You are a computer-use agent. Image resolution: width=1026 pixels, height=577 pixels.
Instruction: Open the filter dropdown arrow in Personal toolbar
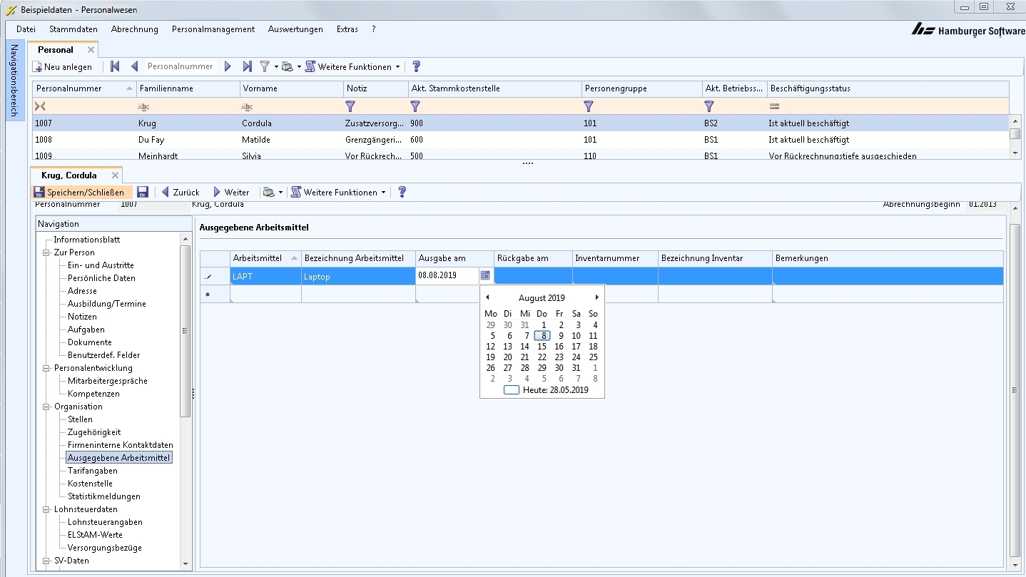275,67
